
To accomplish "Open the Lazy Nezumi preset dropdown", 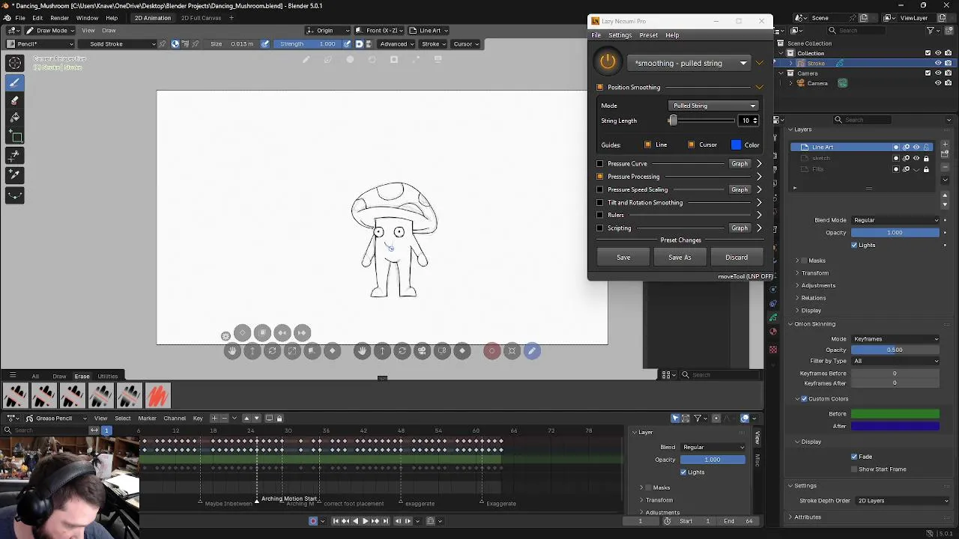I will [689, 63].
